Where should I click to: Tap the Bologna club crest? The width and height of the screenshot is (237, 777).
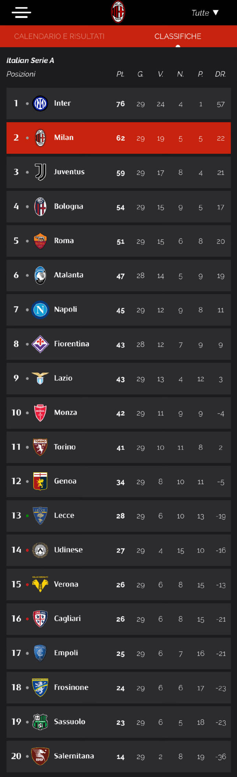tap(40, 207)
